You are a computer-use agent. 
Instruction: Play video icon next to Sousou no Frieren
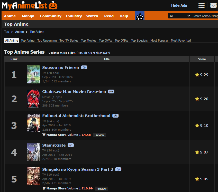coord(84,68)
